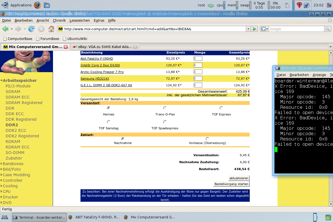Select TOF Spaetexpress shipping option
Viewport: 333px width, 222px height.
pos(165,122)
